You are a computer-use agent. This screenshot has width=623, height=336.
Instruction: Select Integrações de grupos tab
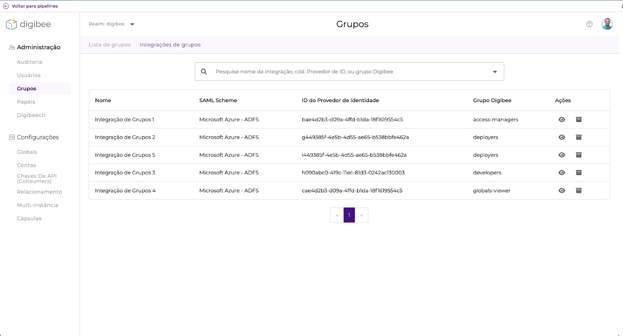coord(170,45)
